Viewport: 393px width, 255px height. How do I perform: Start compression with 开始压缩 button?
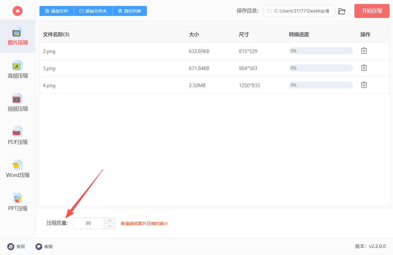pyautogui.click(x=372, y=11)
